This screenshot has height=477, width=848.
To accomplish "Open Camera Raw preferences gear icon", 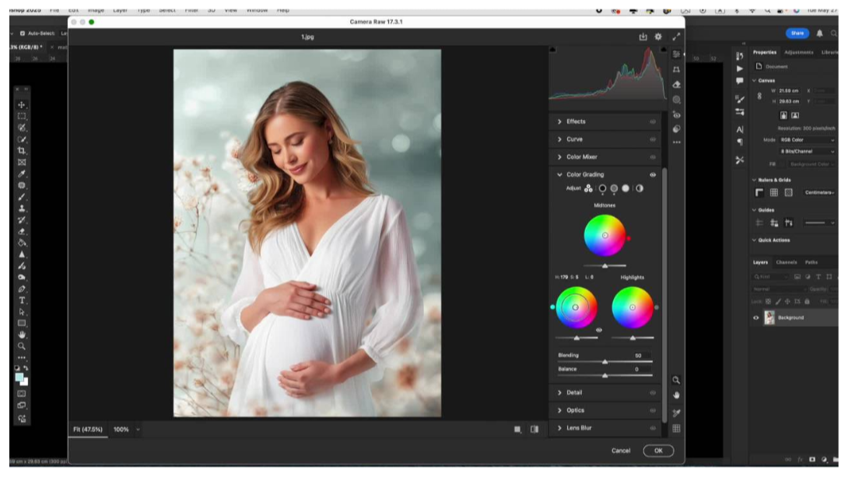I will 658,37.
